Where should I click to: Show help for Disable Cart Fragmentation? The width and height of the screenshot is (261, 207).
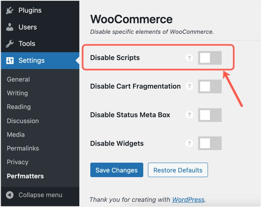coord(190,86)
